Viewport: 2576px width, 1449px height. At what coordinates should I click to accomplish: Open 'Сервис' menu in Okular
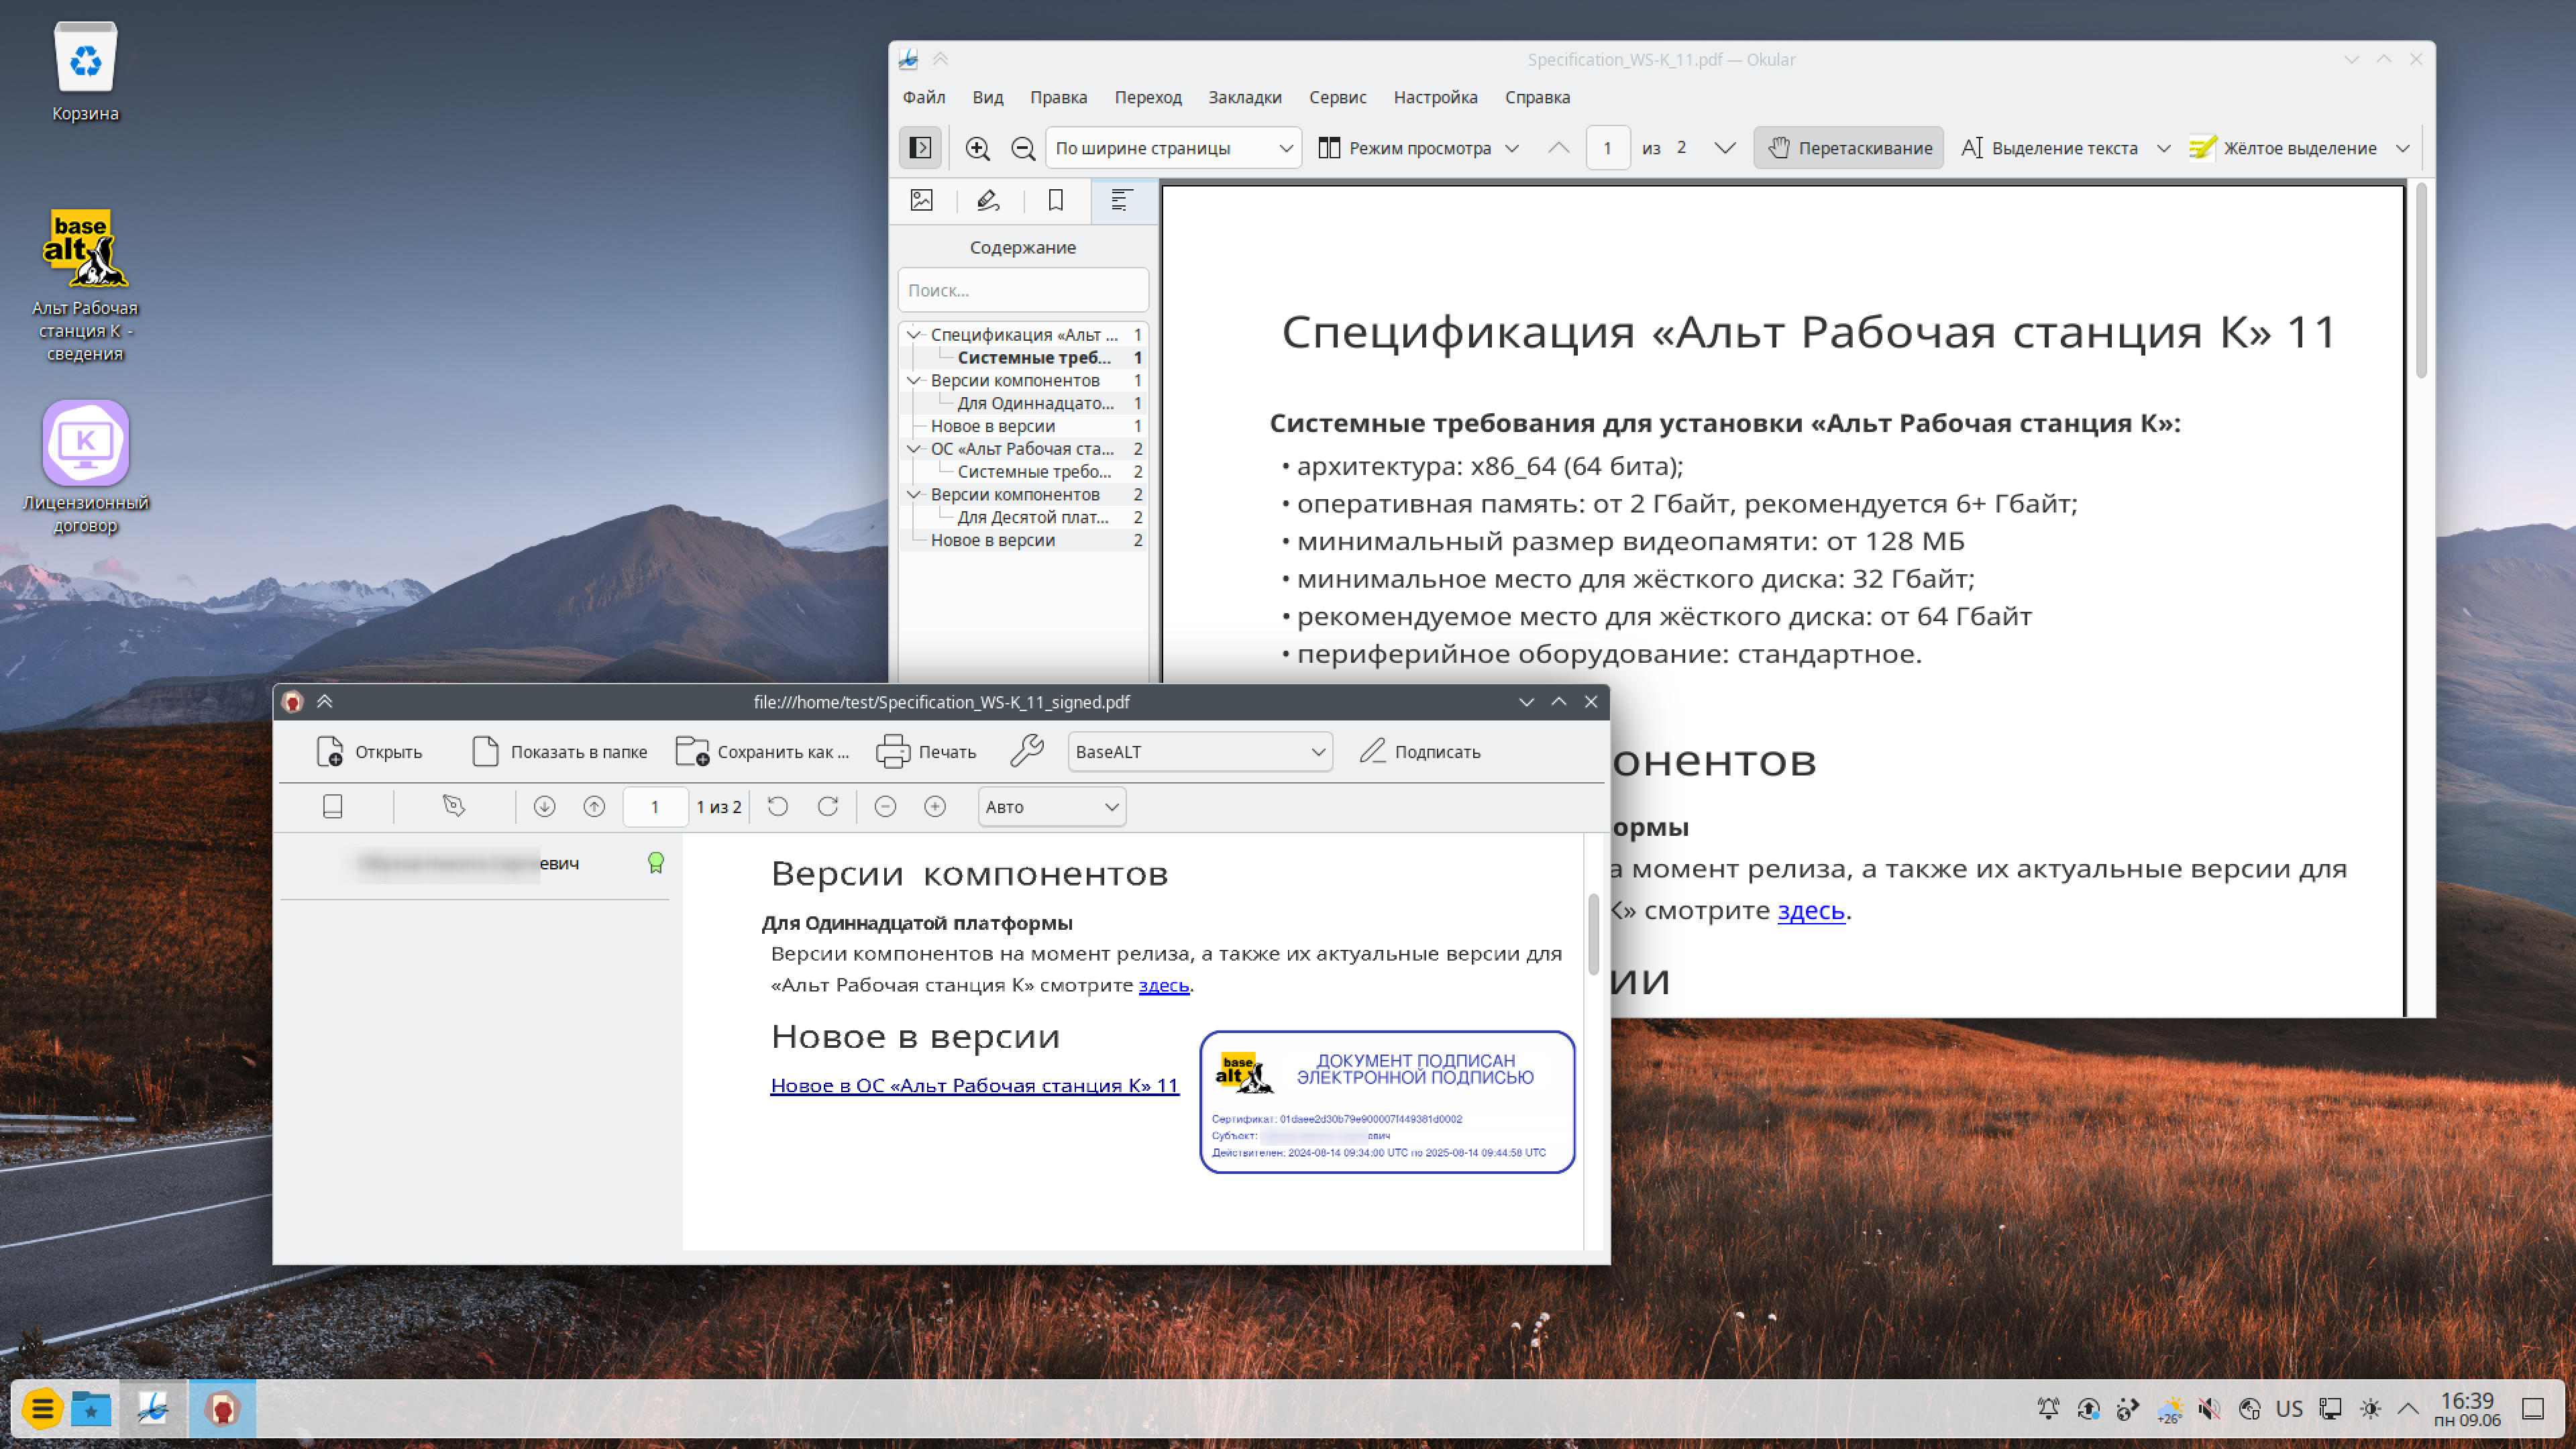click(x=1337, y=97)
